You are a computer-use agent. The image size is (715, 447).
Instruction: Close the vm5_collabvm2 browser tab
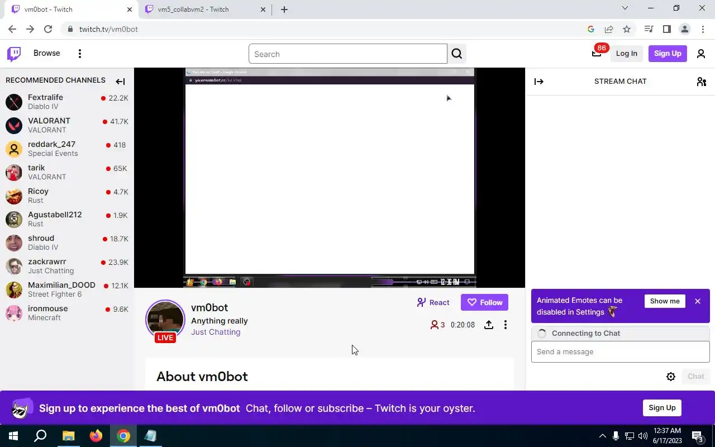click(x=263, y=9)
